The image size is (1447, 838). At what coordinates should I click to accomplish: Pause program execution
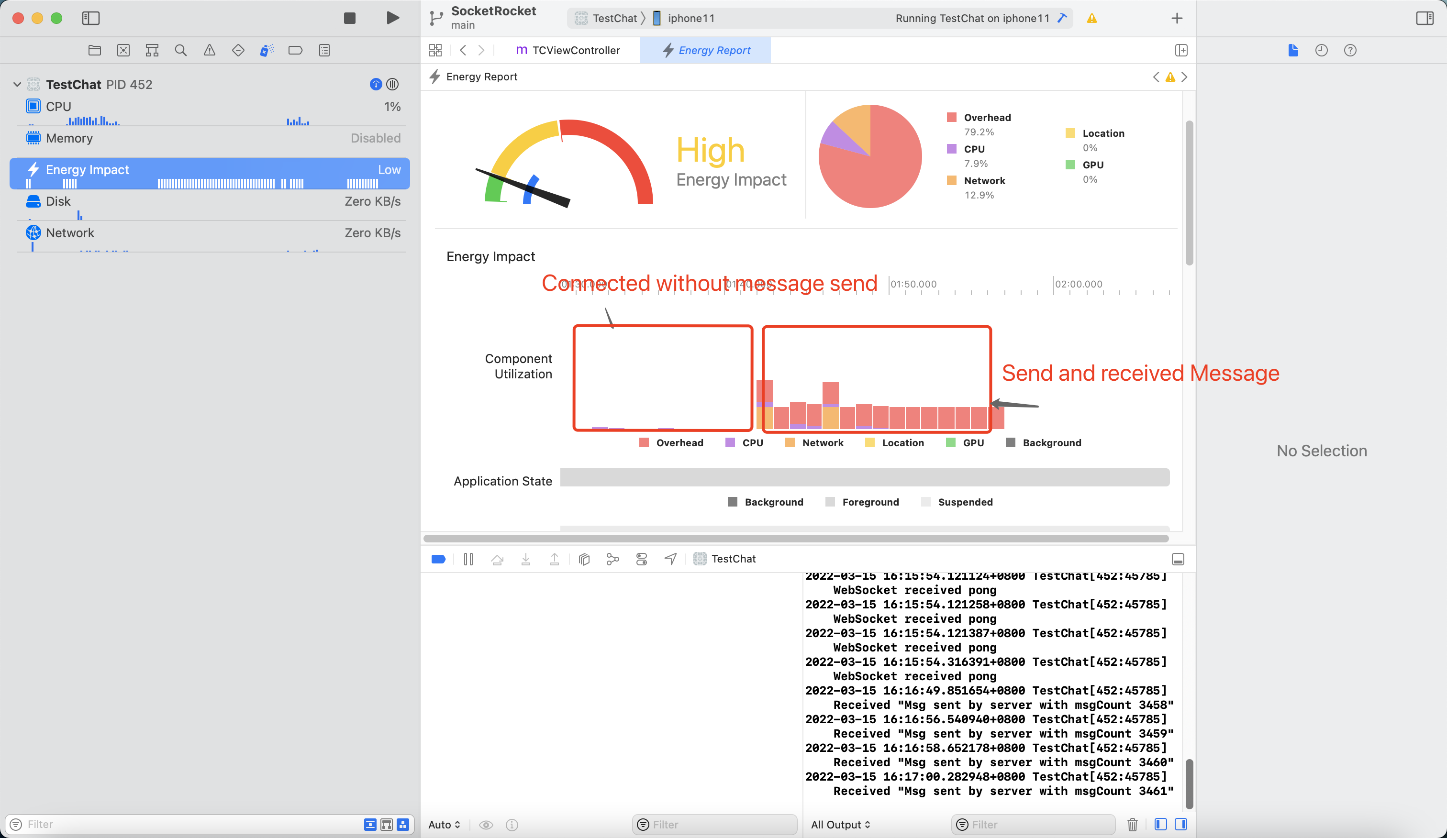[x=468, y=559]
